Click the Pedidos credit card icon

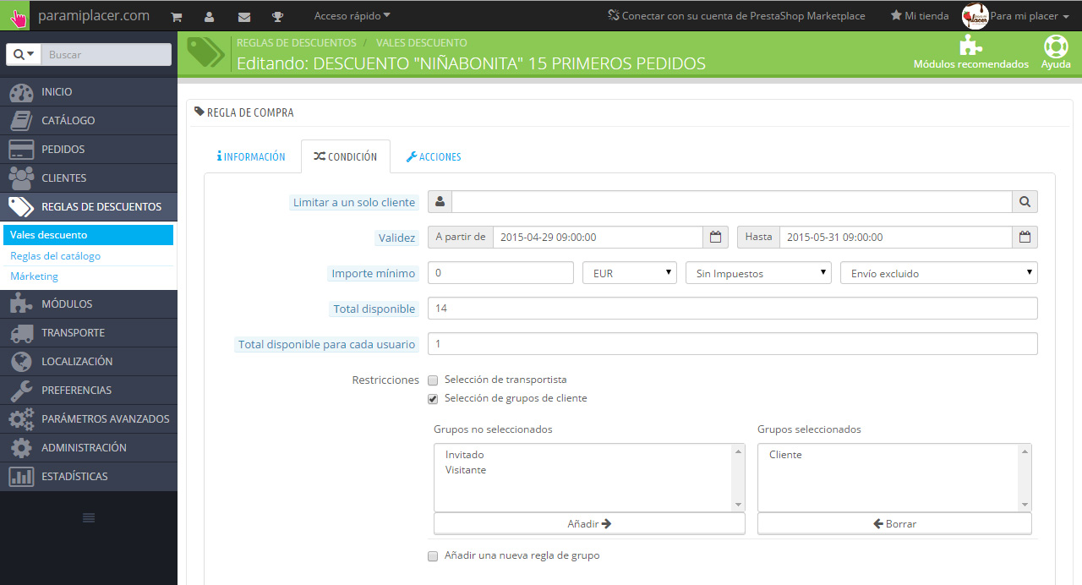coord(21,150)
